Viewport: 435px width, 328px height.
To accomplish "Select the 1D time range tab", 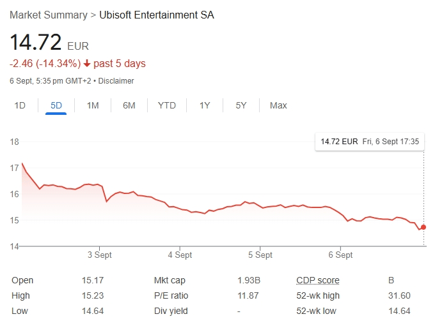I will click(x=20, y=105).
